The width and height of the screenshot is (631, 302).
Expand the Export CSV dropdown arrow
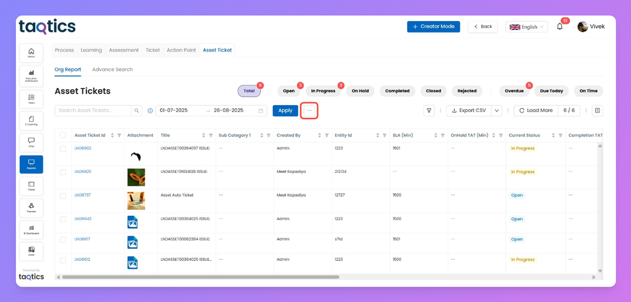(x=497, y=111)
